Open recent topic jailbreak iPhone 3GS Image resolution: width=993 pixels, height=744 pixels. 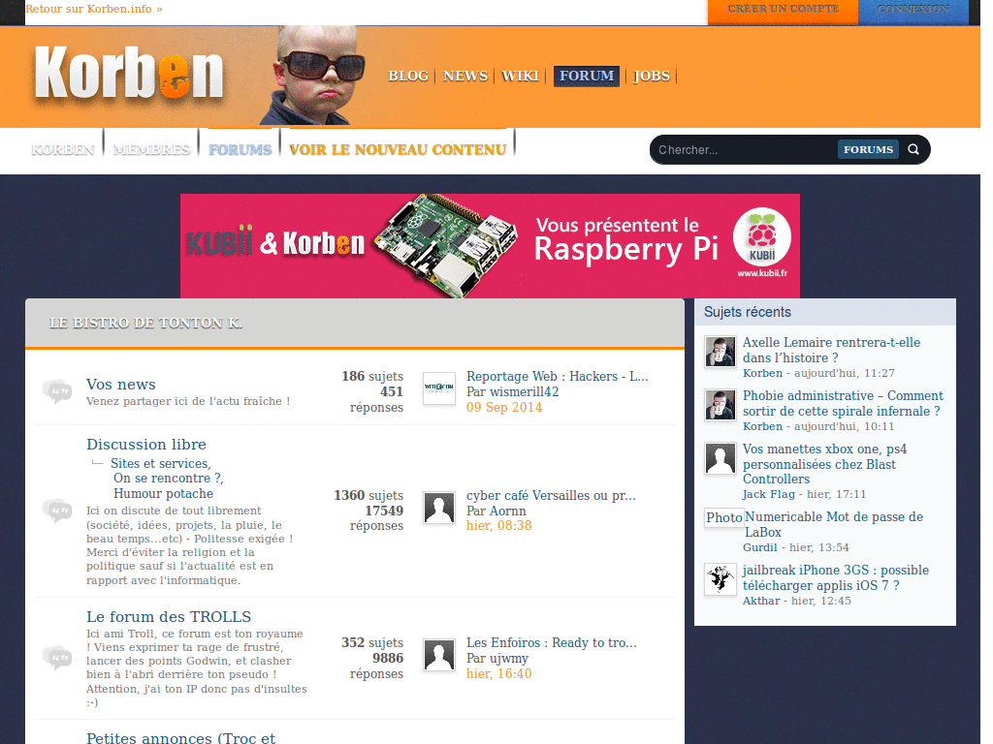[835, 577]
